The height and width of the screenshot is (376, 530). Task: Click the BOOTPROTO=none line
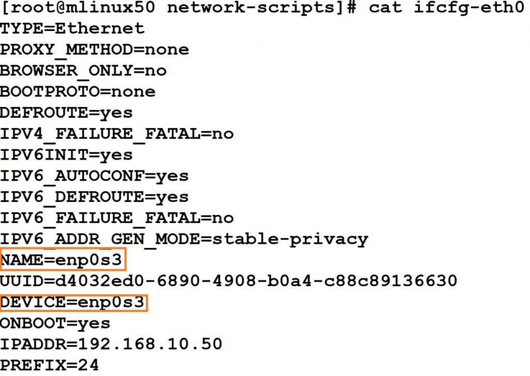(78, 91)
